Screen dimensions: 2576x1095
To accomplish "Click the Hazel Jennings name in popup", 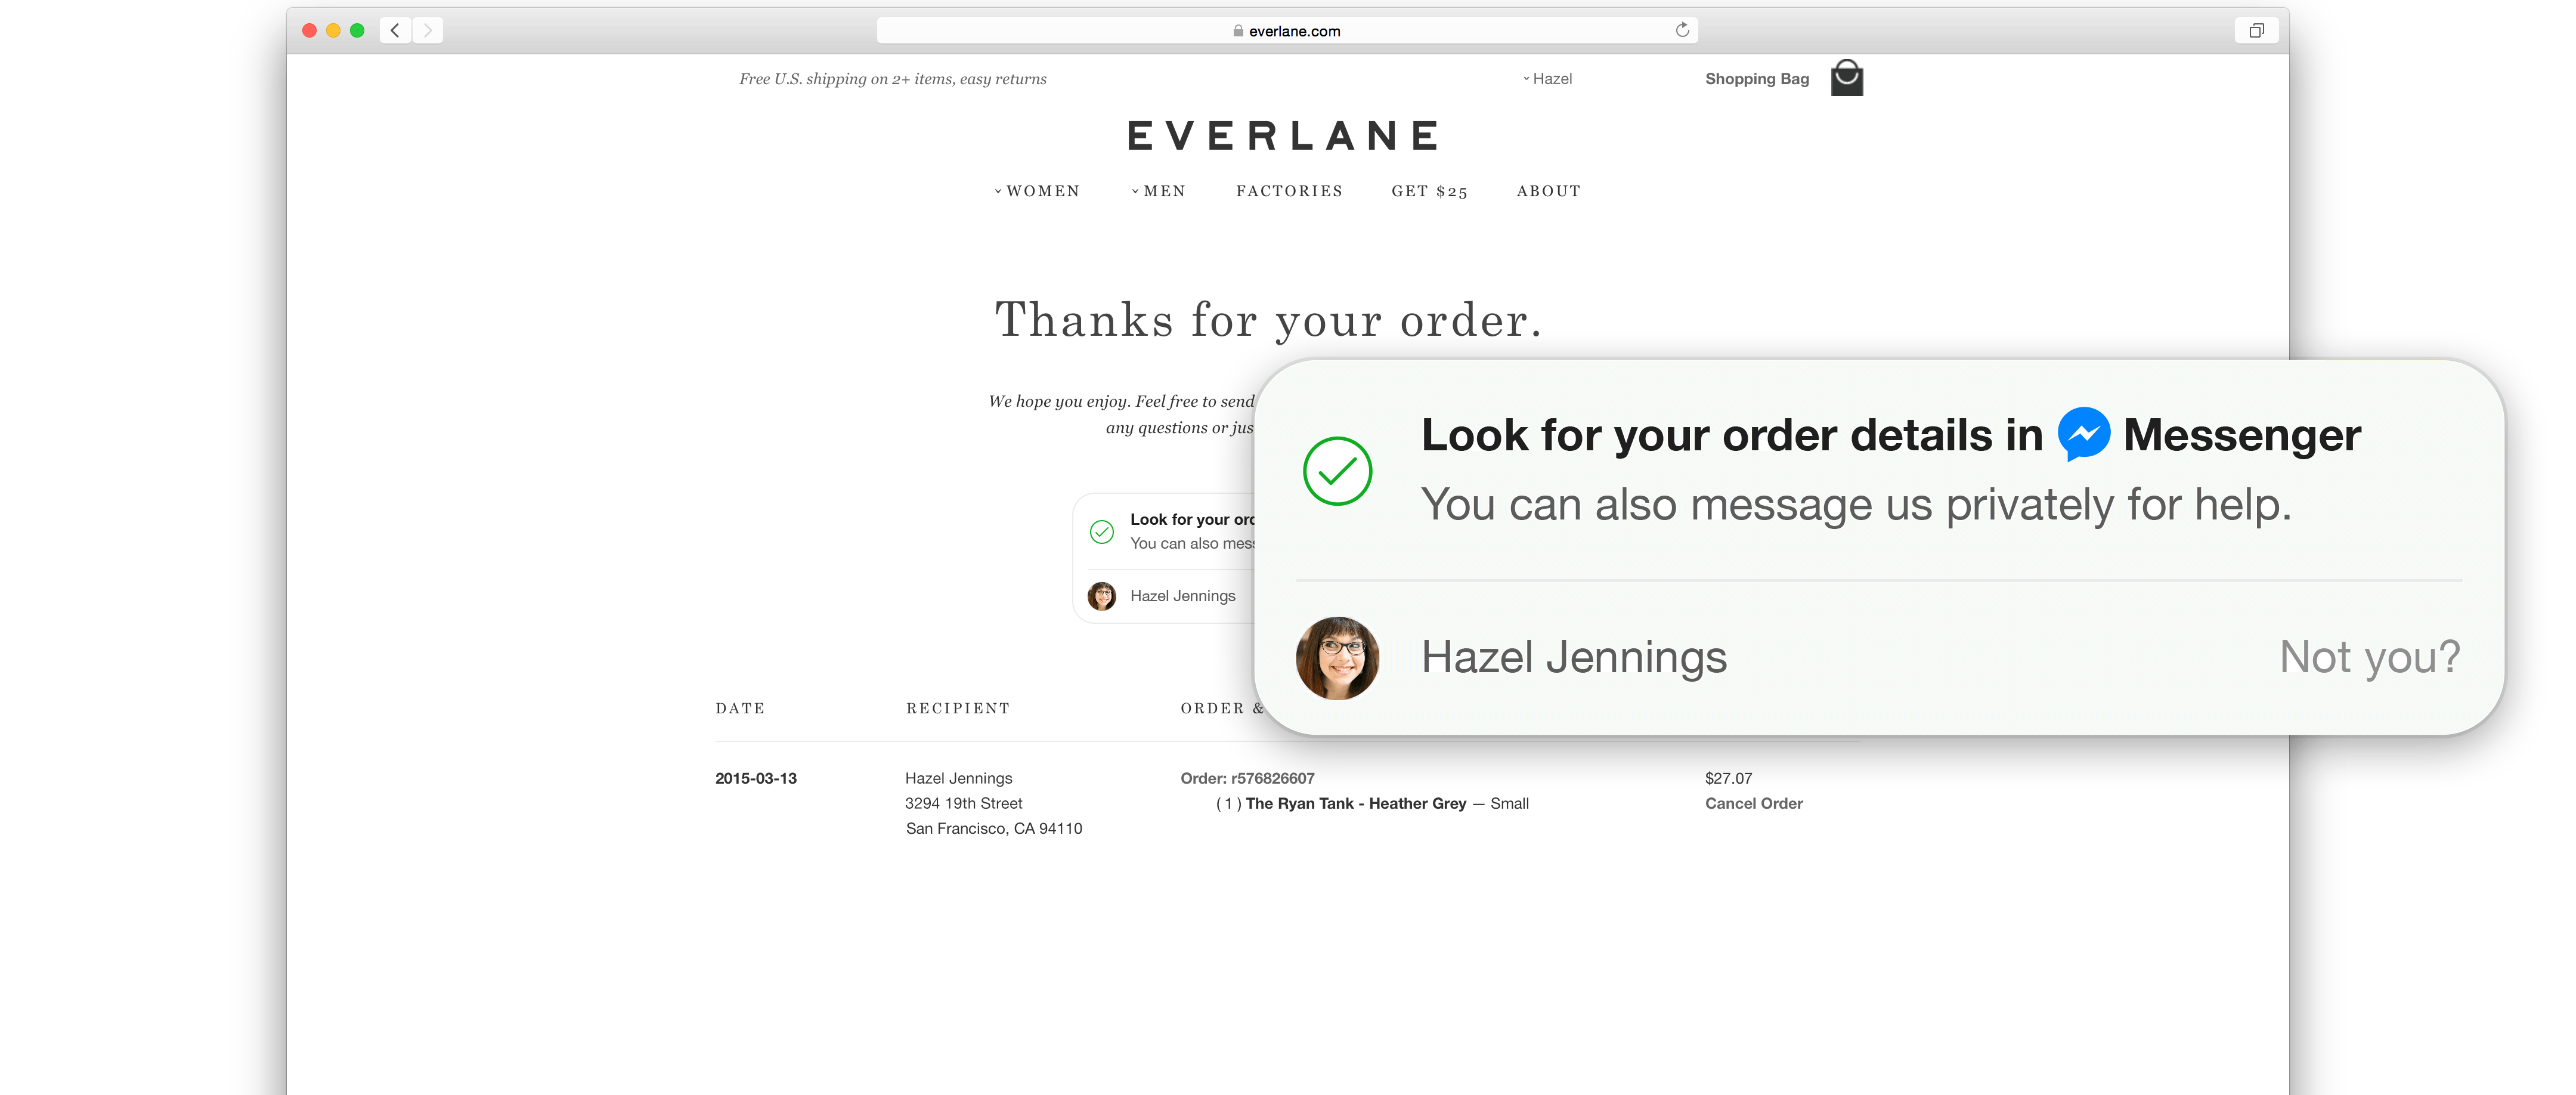I will (1574, 657).
